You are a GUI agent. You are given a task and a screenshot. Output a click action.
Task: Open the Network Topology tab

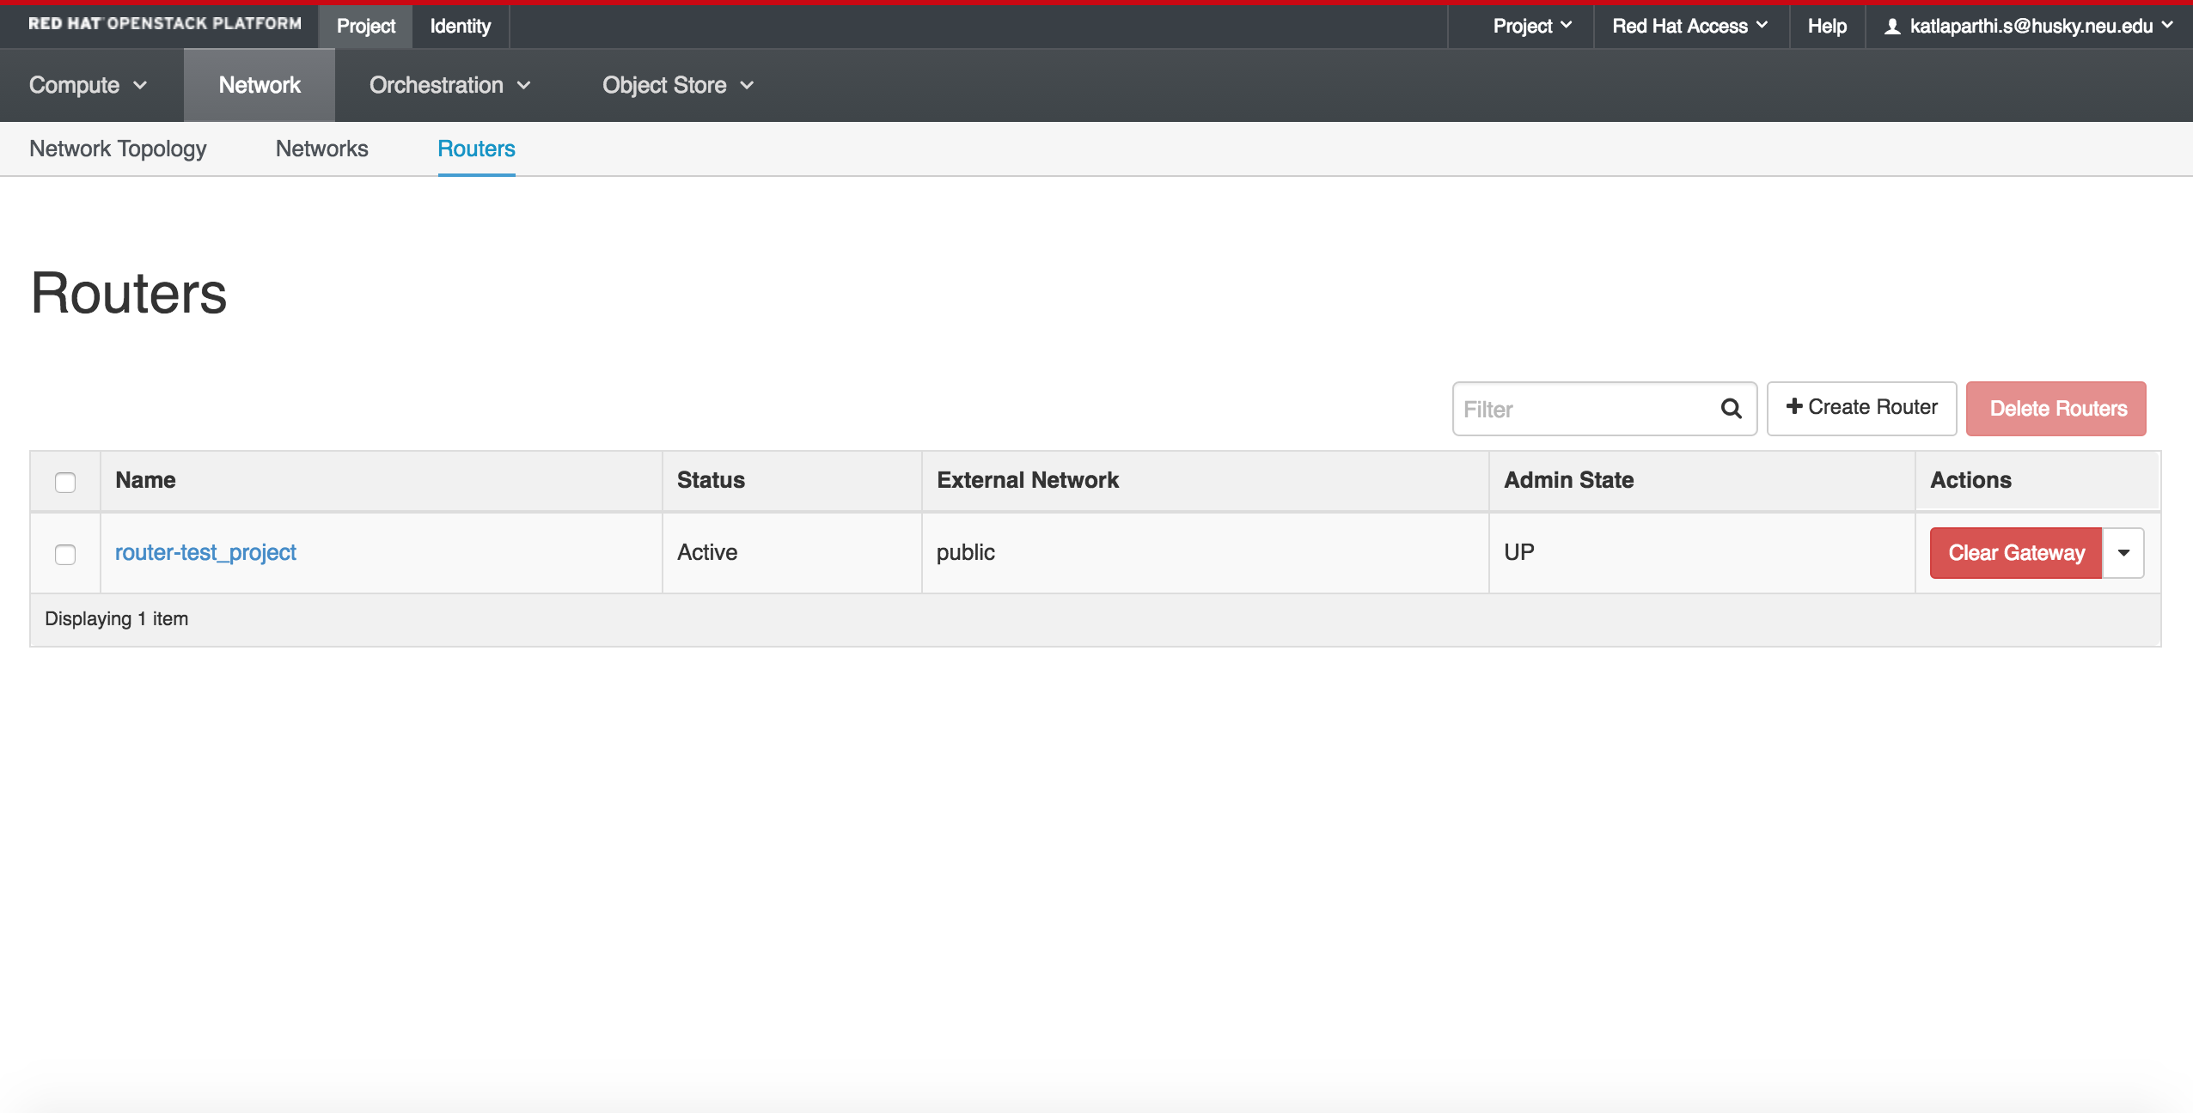tap(118, 149)
